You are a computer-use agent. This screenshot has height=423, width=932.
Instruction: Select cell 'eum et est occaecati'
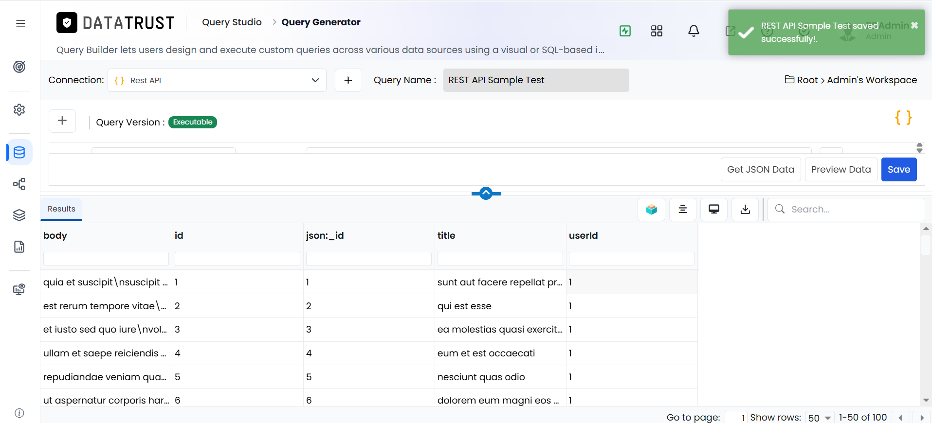tap(500, 353)
